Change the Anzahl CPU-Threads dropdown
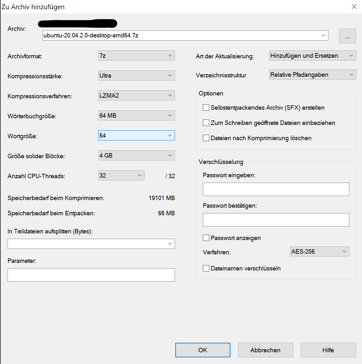 click(x=121, y=175)
